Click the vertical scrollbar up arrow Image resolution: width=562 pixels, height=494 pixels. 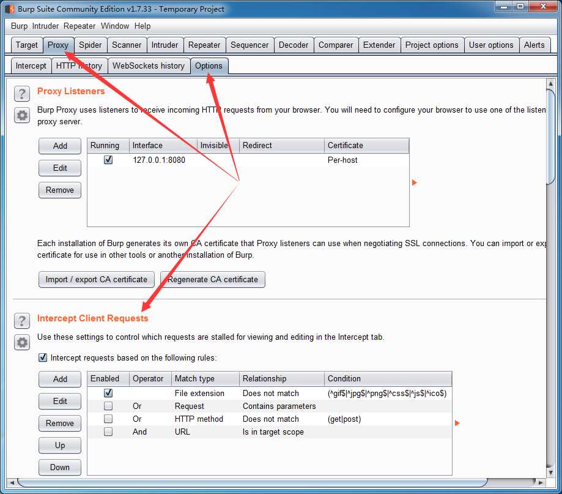(x=550, y=84)
